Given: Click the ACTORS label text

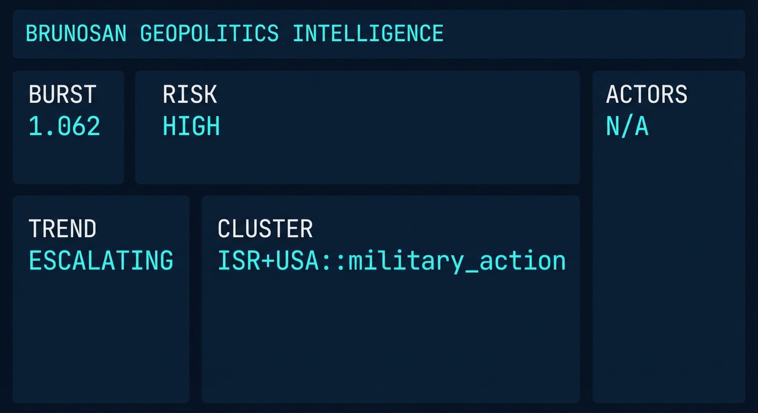Looking at the screenshot, I should point(647,94).
